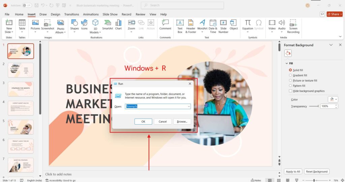Select the Gradient fill radio button

pyautogui.click(x=290, y=75)
